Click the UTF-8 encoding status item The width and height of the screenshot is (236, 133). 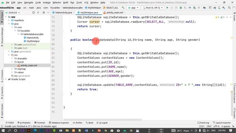tap(216, 126)
